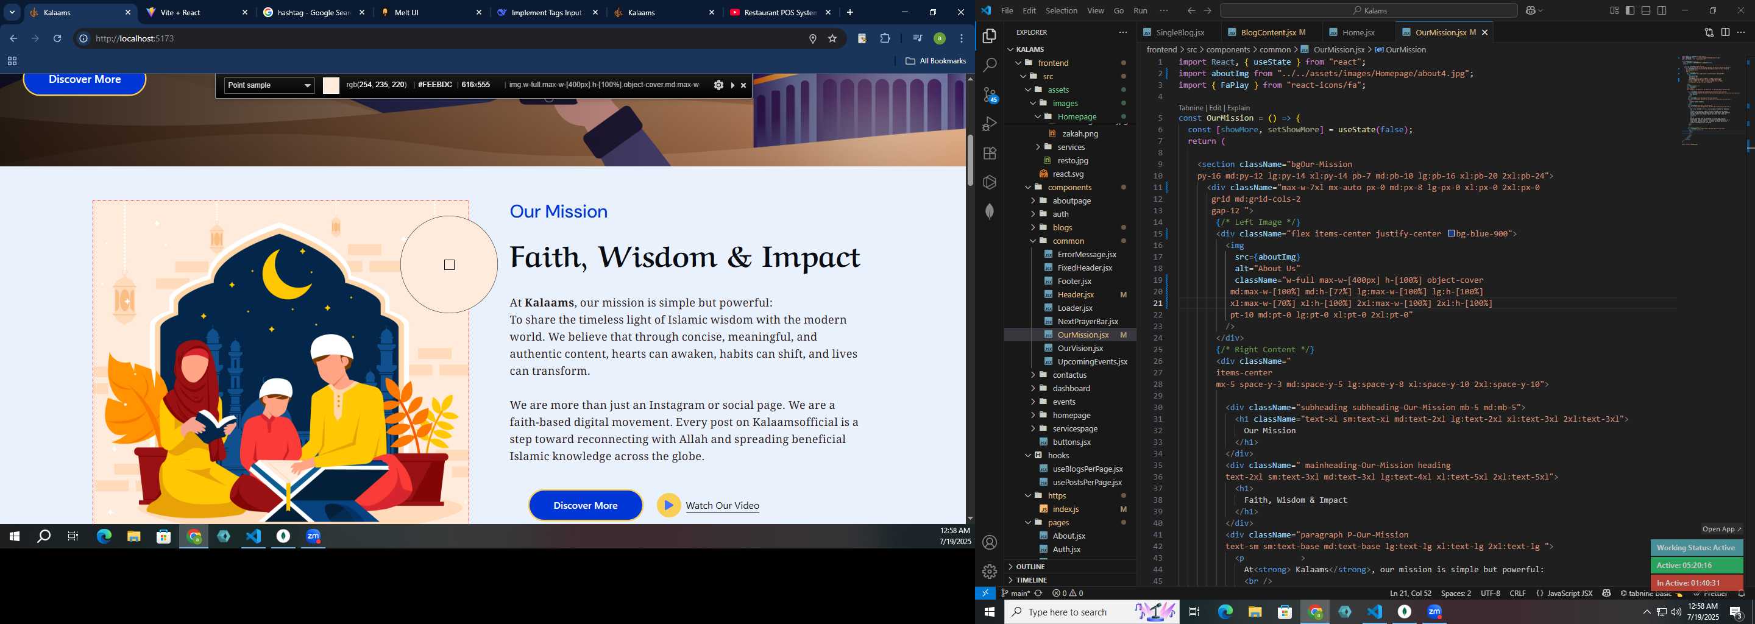The width and height of the screenshot is (1755, 624).
Task: Open the Point sample dropdown in color picker
Action: click(x=269, y=85)
